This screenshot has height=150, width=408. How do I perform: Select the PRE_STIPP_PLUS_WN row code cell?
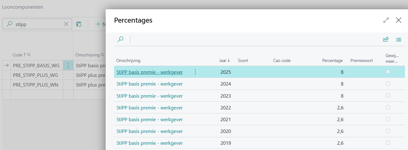pos(35,84)
